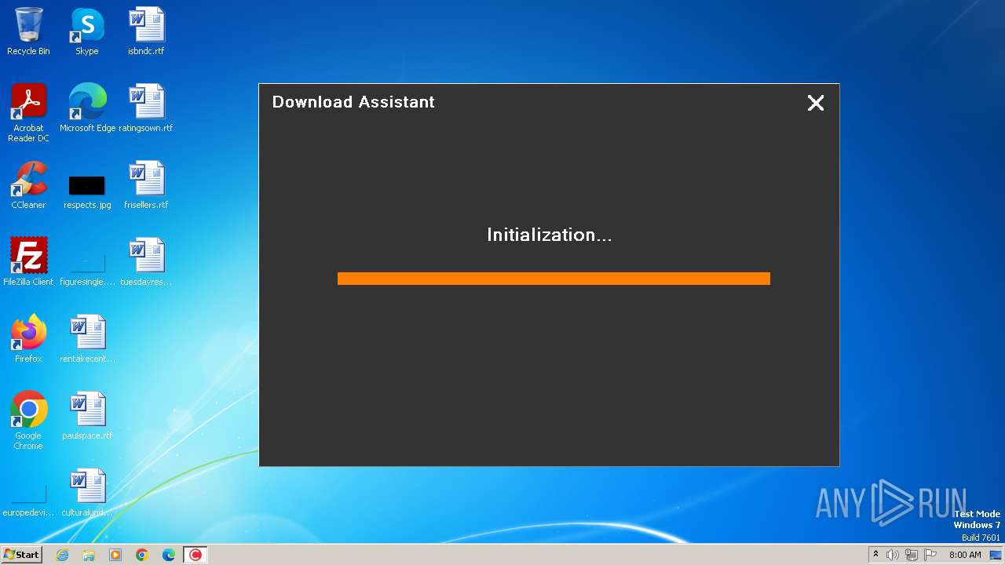Screen dimensions: 1005x565
Task: Open Windows Explorer from the taskbar
Action: pyautogui.click(x=89, y=555)
